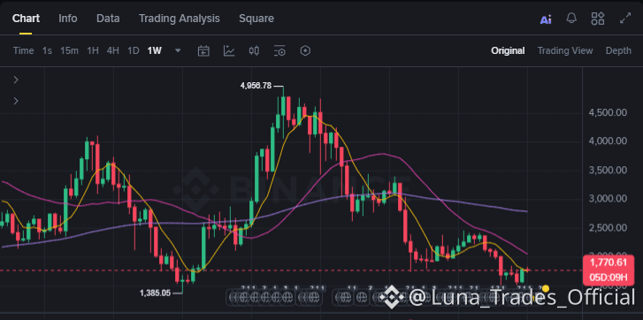
Task: Open the chart layout grid icon
Action: 598,19
